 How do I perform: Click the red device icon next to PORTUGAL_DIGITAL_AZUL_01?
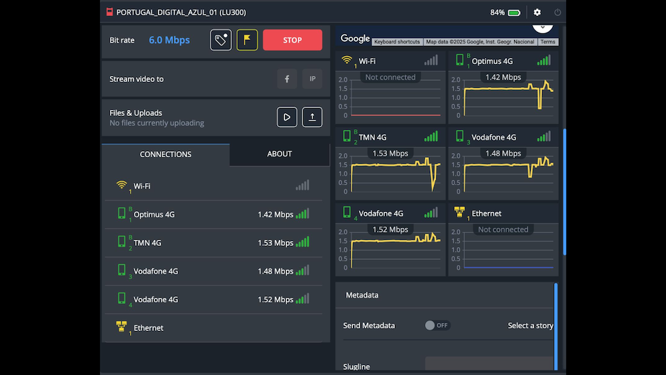coord(110,12)
